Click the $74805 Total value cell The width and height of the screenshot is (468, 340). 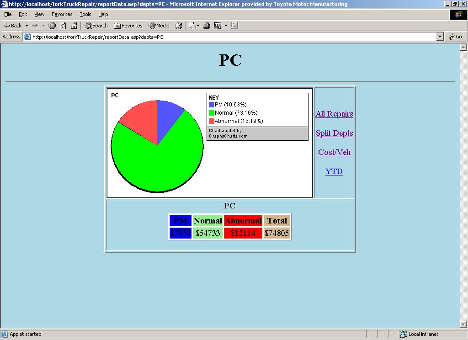click(x=277, y=233)
